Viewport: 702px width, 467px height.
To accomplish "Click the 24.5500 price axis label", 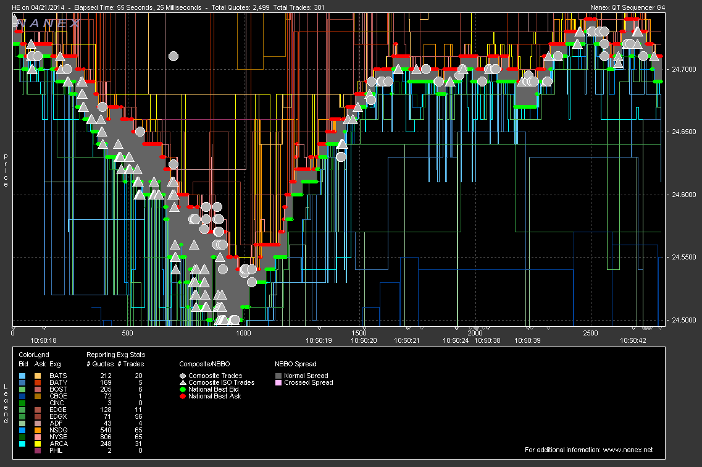I will tap(684, 258).
